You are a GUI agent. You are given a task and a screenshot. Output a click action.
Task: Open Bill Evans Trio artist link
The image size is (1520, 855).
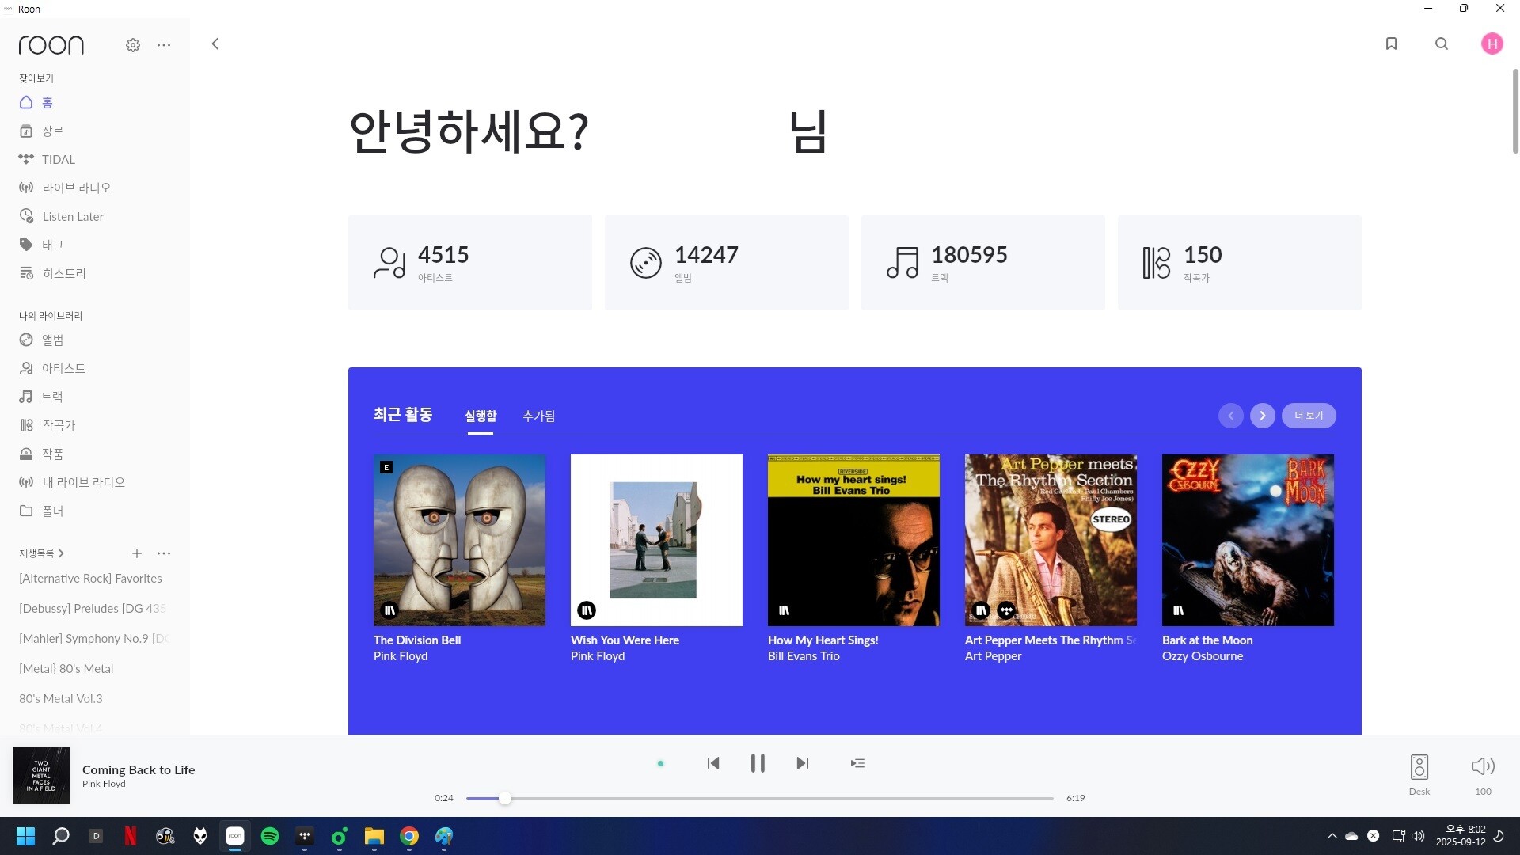coord(804,656)
